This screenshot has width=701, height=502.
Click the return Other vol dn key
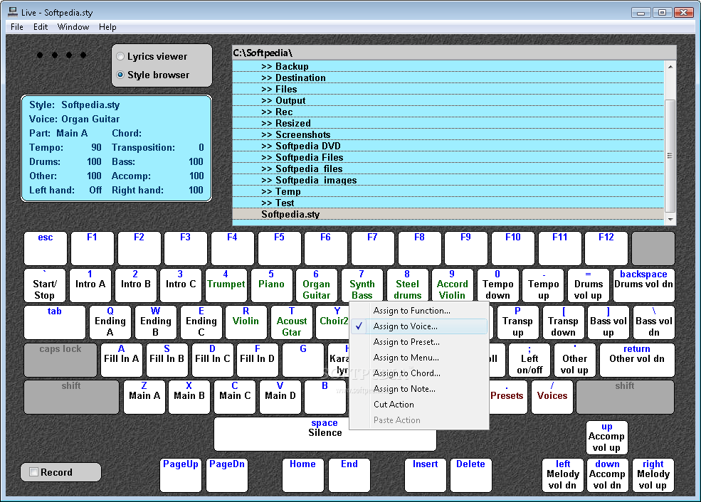click(637, 360)
